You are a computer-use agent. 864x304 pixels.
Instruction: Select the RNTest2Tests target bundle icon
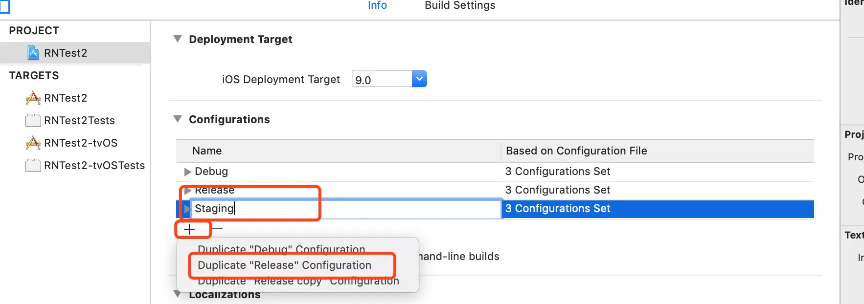click(x=33, y=120)
